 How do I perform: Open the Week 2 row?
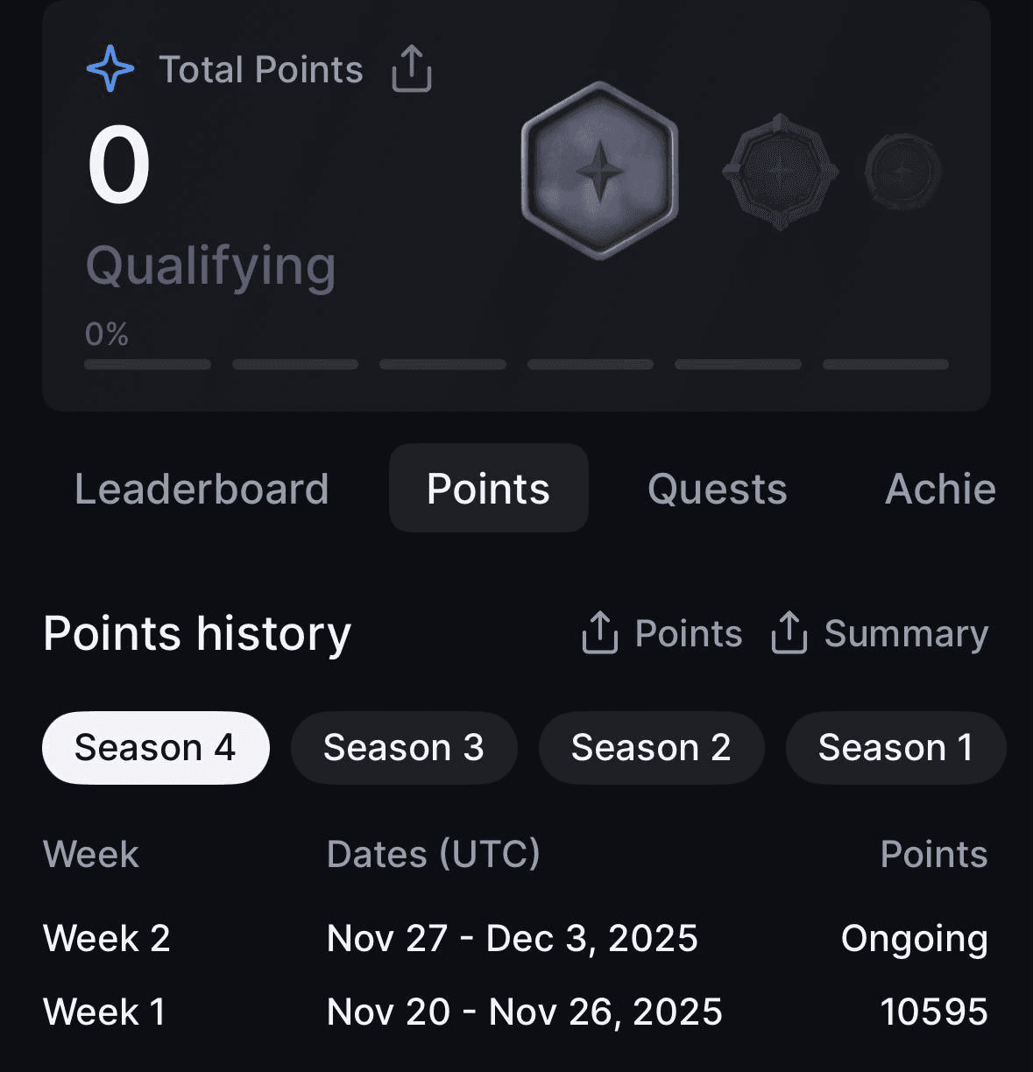pos(107,938)
